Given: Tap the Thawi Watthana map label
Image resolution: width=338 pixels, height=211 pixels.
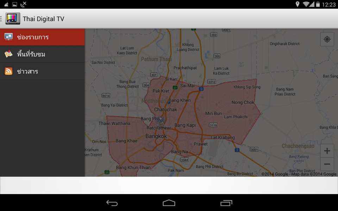Looking at the screenshot, I should [x=114, y=123].
